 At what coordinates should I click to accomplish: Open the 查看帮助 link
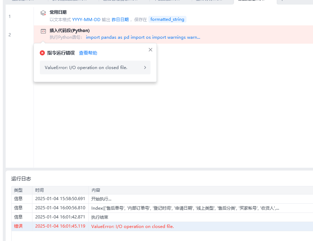(x=88, y=53)
